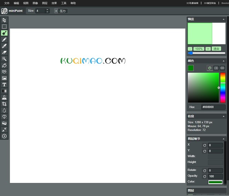The width and height of the screenshot is (229, 196).
Task: Open the 工具 menu
Action: click(x=64, y=3)
